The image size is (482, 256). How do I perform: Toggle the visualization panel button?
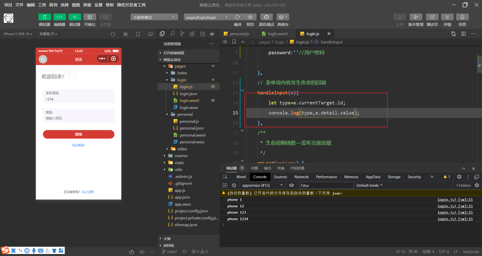tap(90, 17)
